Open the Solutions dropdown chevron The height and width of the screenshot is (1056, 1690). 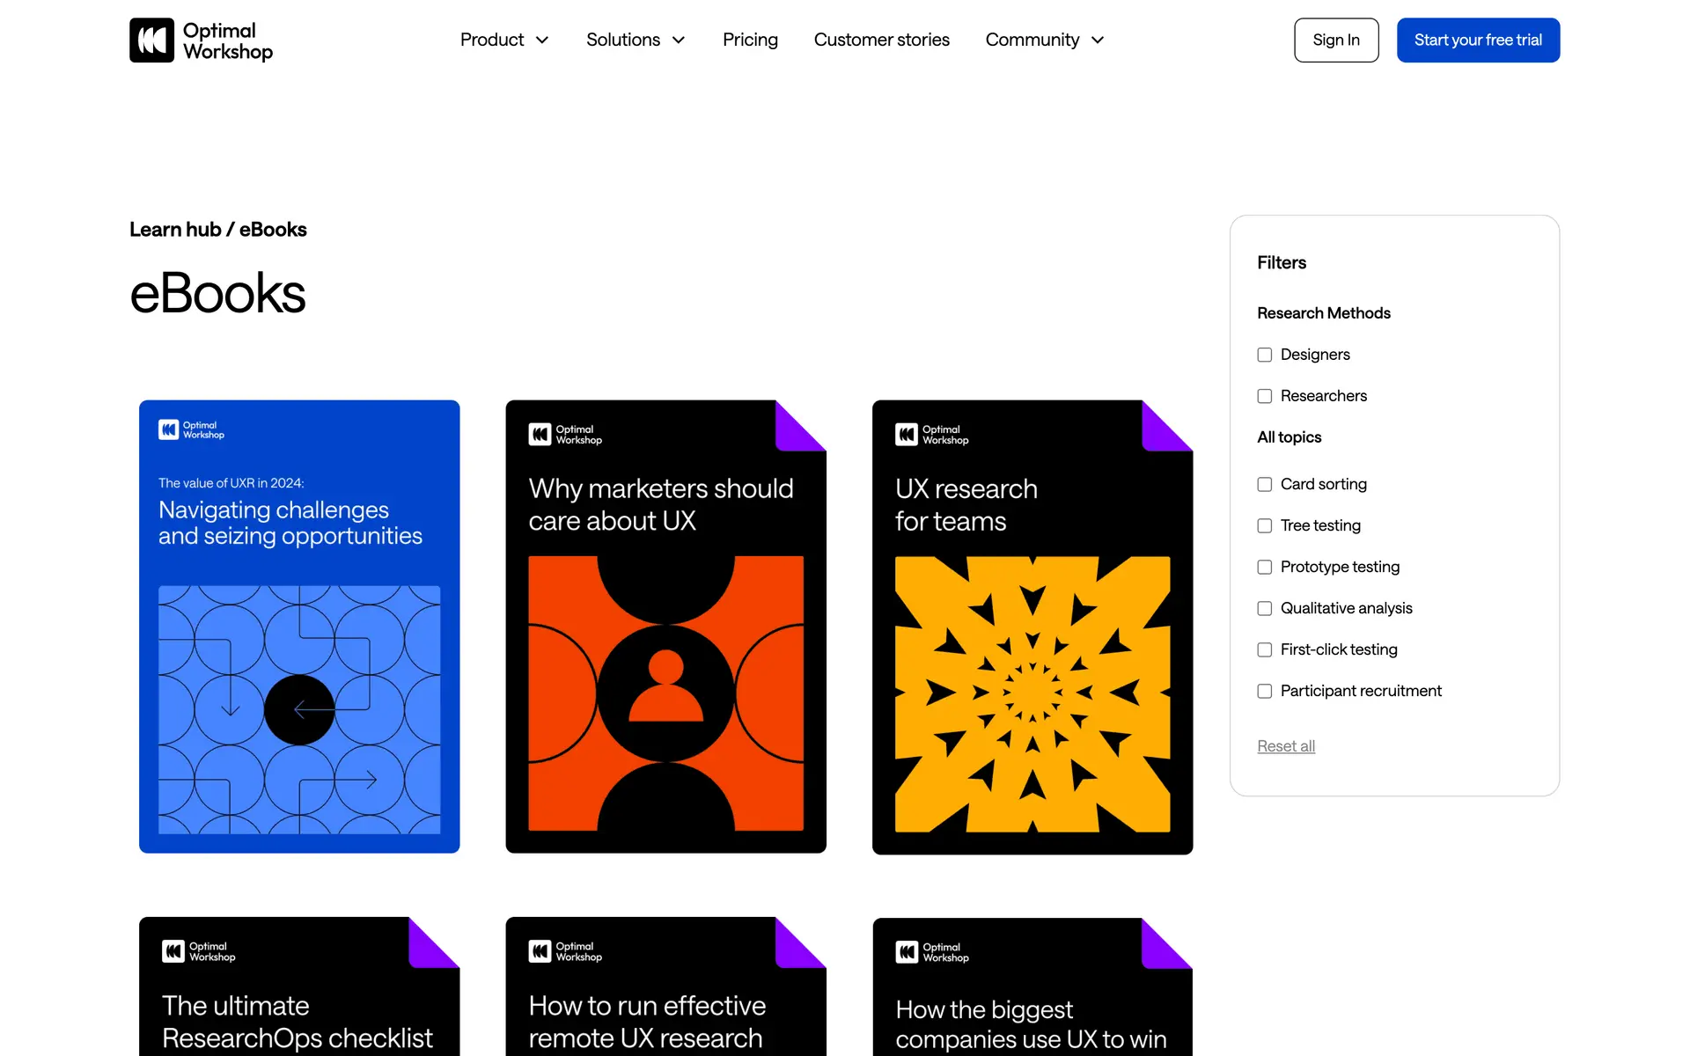[679, 40]
